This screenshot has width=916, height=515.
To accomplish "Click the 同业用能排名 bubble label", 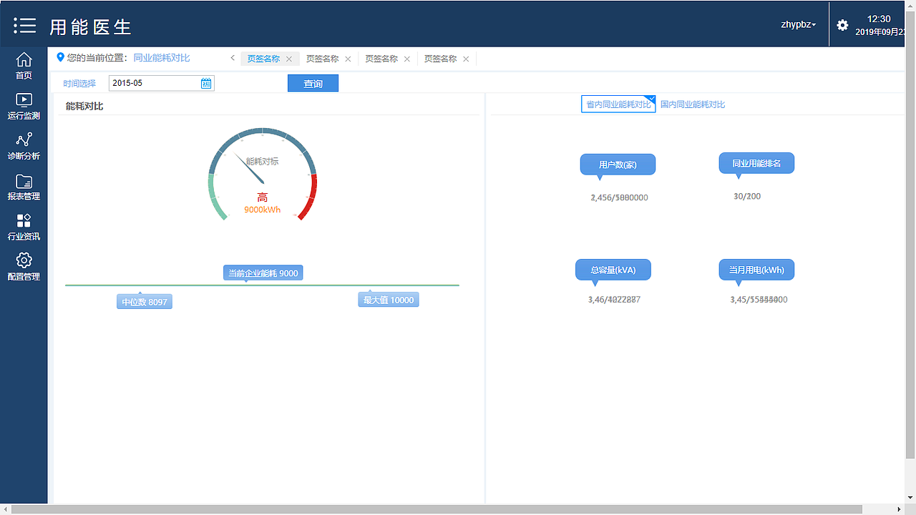I will tap(756, 163).
